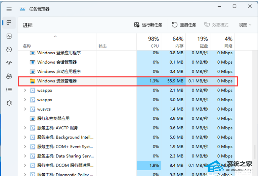Open the Details list sidebar icon

point(9,90)
